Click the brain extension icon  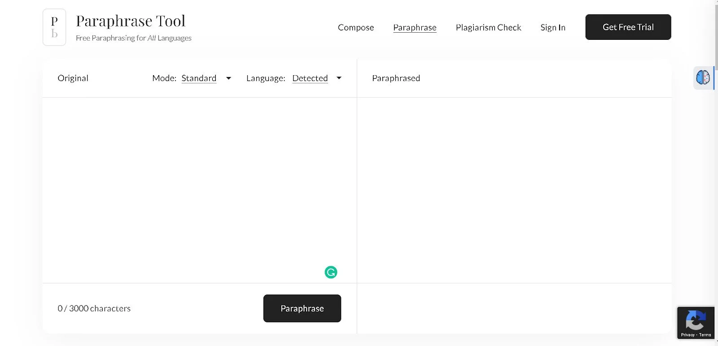tap(703, 77)
